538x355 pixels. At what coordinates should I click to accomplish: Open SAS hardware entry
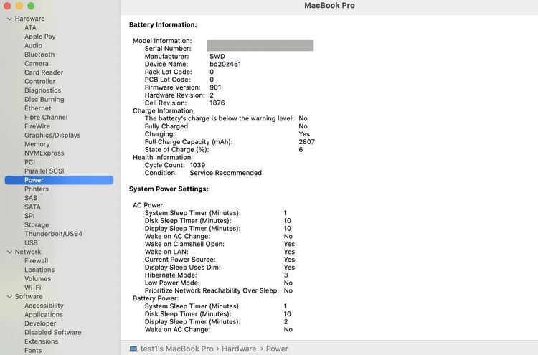31,198
